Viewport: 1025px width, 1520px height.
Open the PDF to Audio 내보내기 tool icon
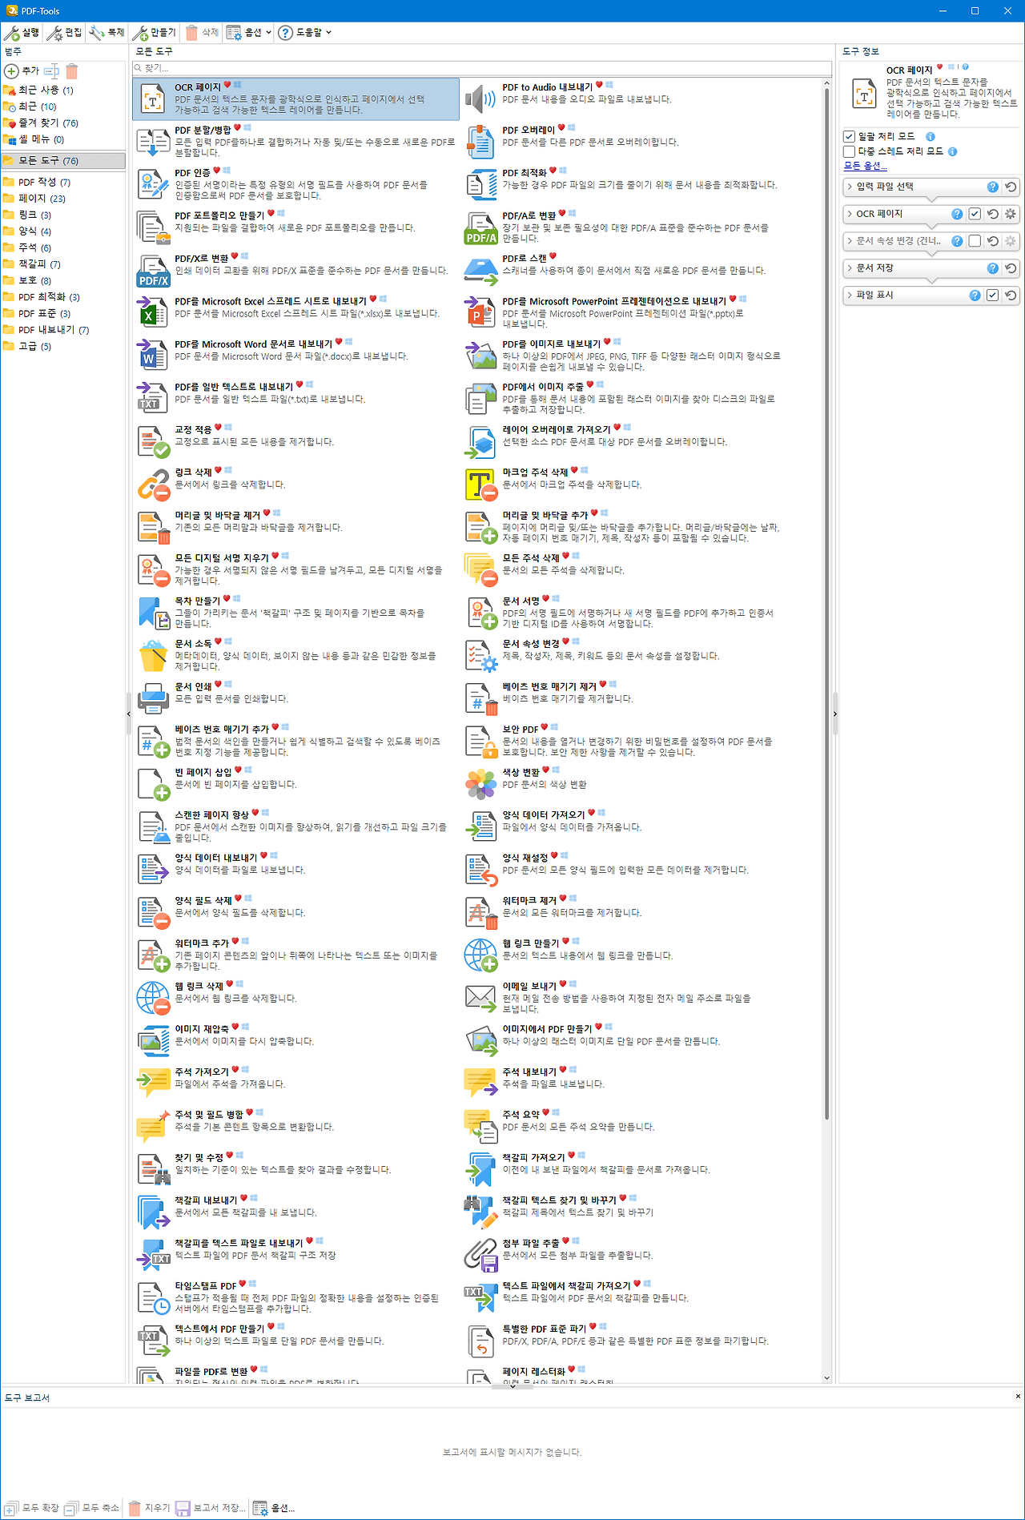point(480,99)
